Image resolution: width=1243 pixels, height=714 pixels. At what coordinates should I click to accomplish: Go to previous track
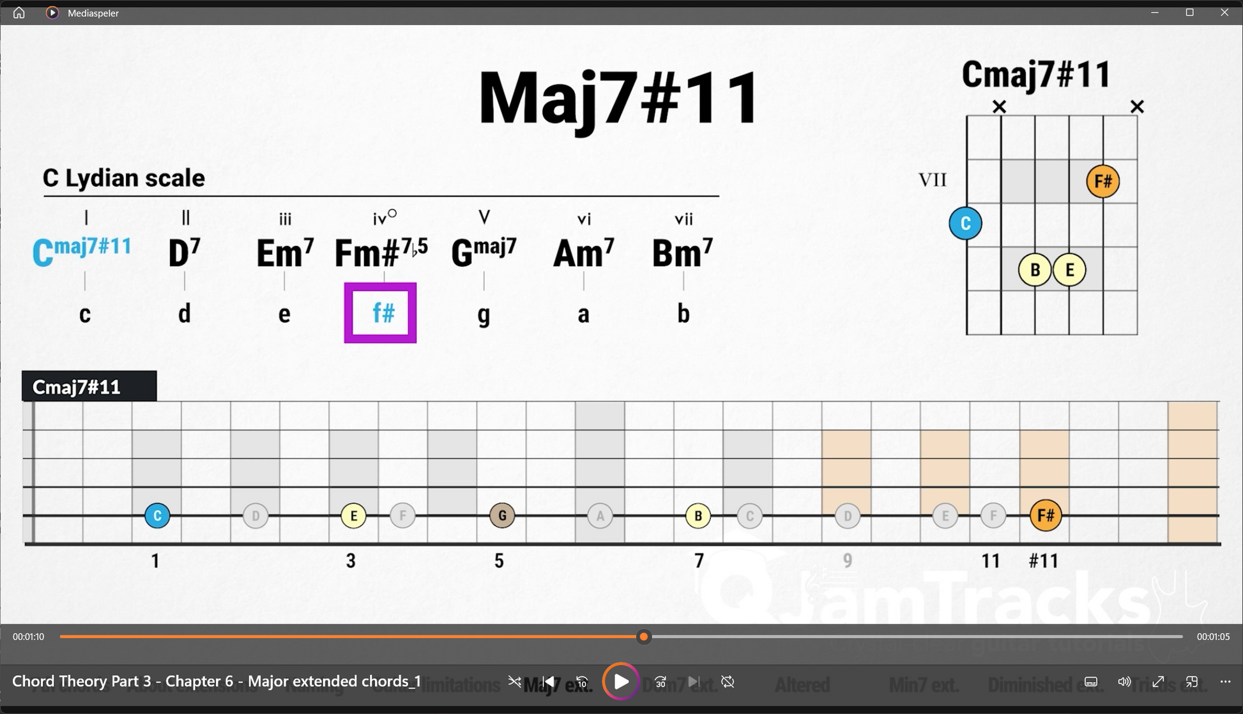point(548,681)
